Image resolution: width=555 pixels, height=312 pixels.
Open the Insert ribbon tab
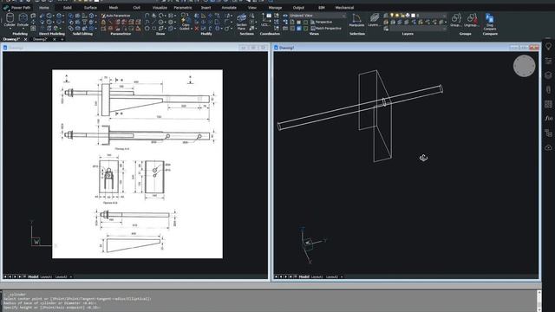(x=206, y=8)
